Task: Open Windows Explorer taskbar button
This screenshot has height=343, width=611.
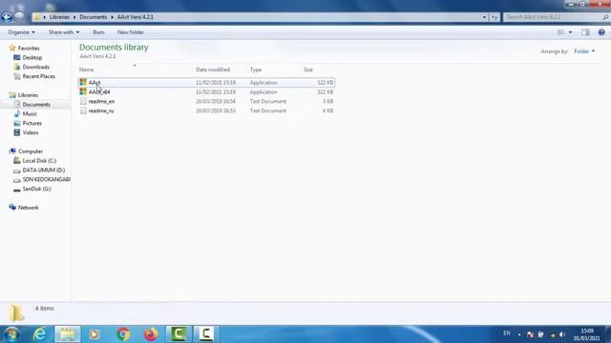Action: point(68,334)
